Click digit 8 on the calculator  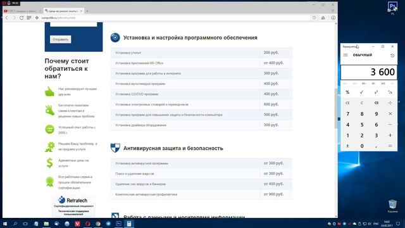click(362, 114)
